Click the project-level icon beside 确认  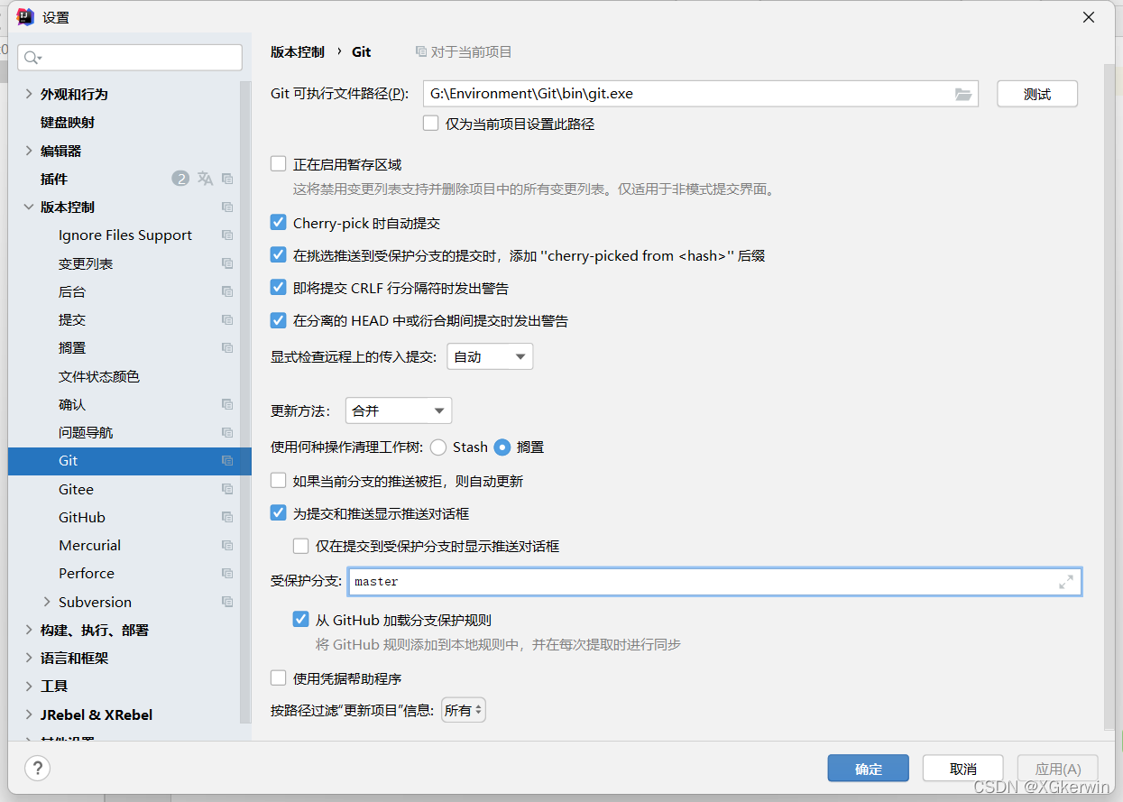point(227,404)
